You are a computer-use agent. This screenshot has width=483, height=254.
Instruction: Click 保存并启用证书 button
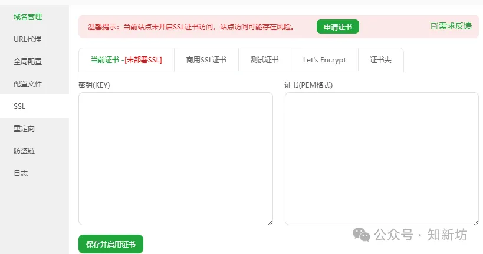click(x=111, y=244)
